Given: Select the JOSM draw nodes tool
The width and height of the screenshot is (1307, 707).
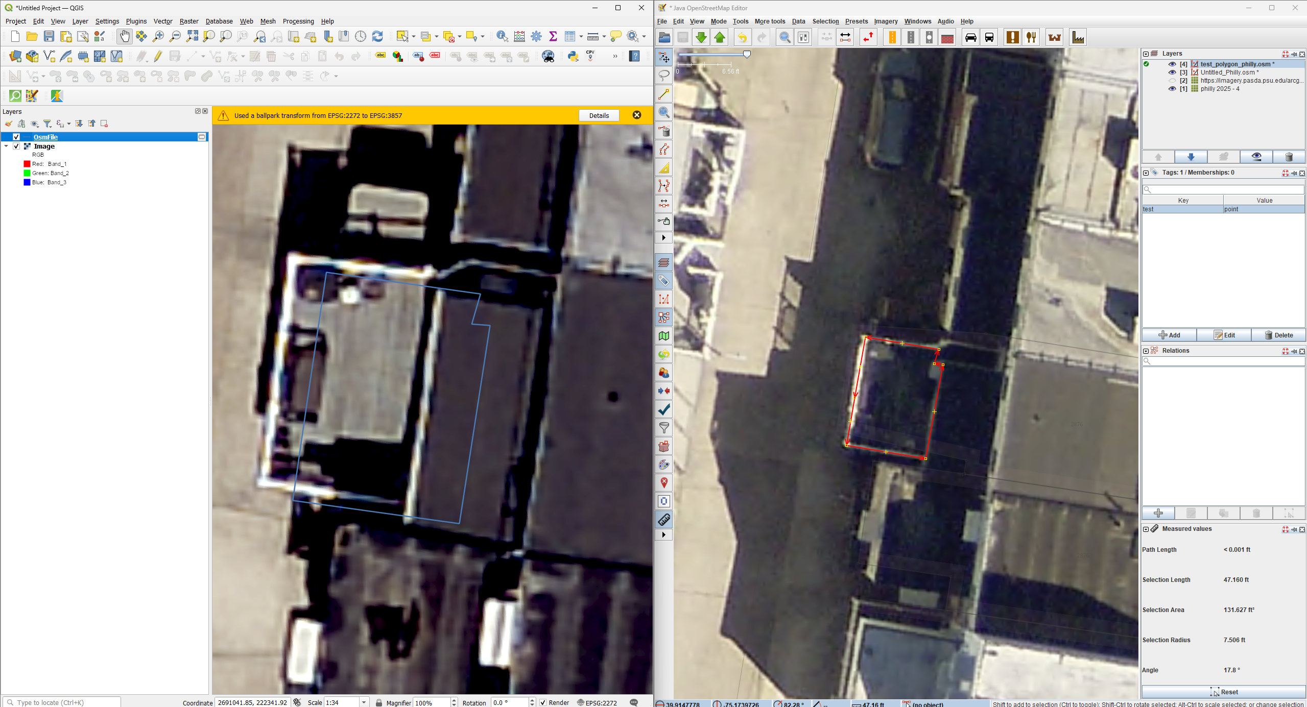Looking at the screenshot, I should coord(663,94).
